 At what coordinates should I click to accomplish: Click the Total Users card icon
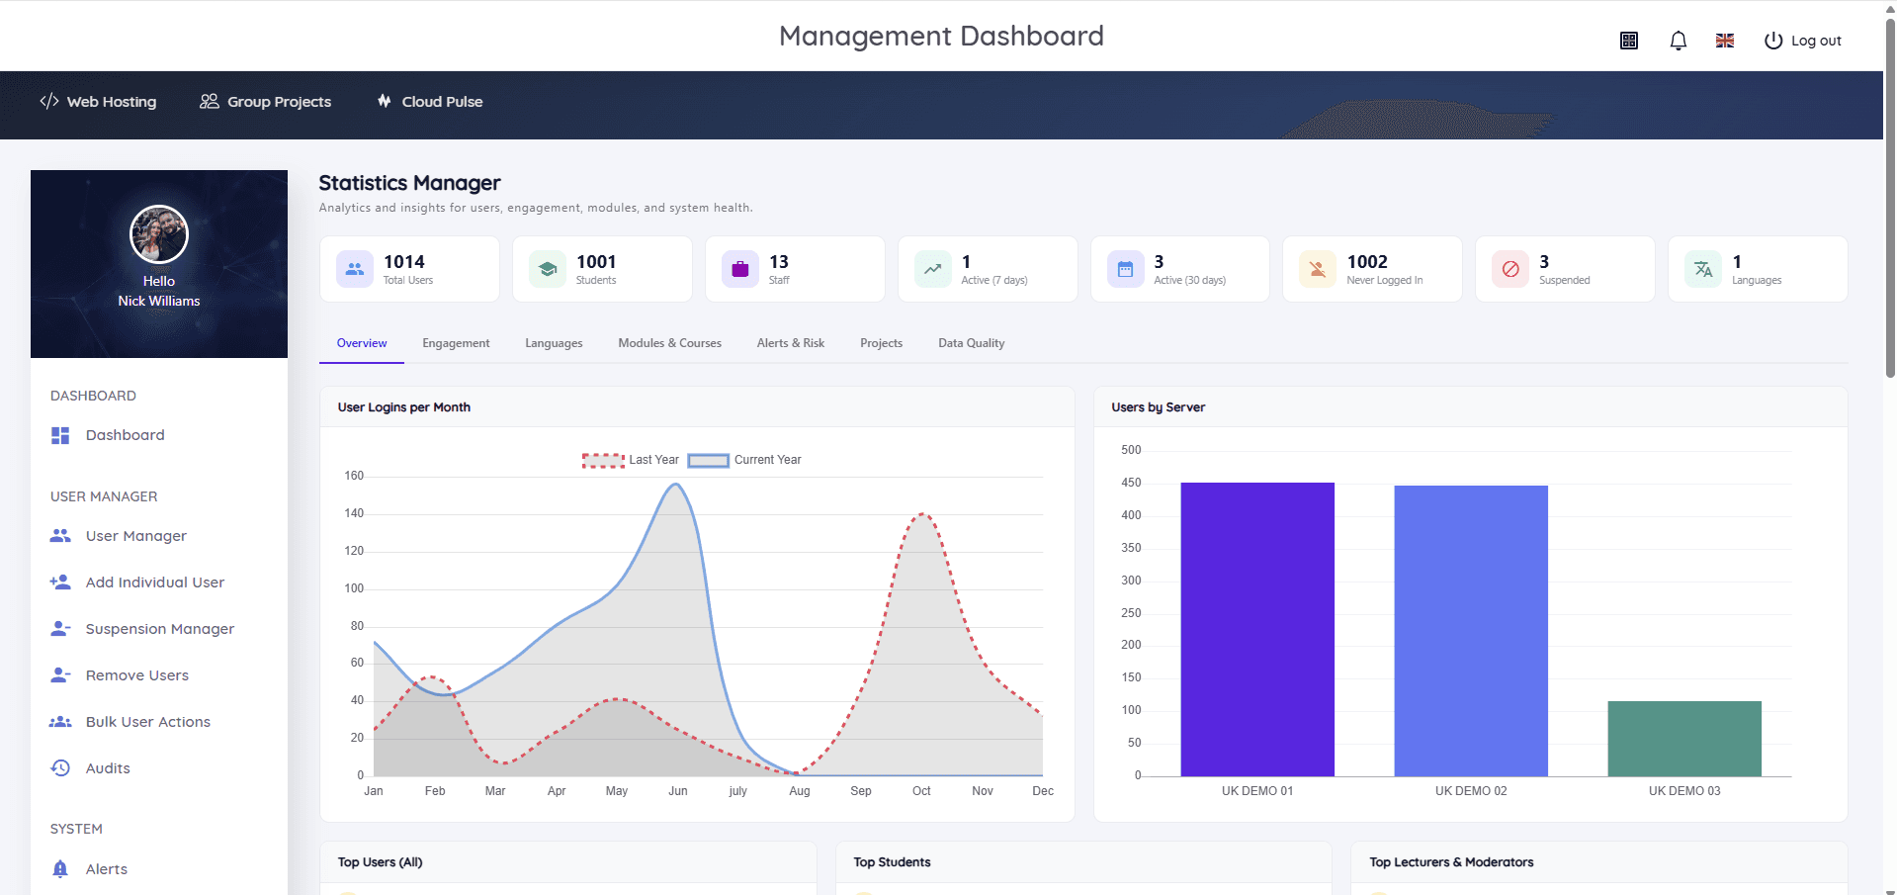click(x=355, y=269)
